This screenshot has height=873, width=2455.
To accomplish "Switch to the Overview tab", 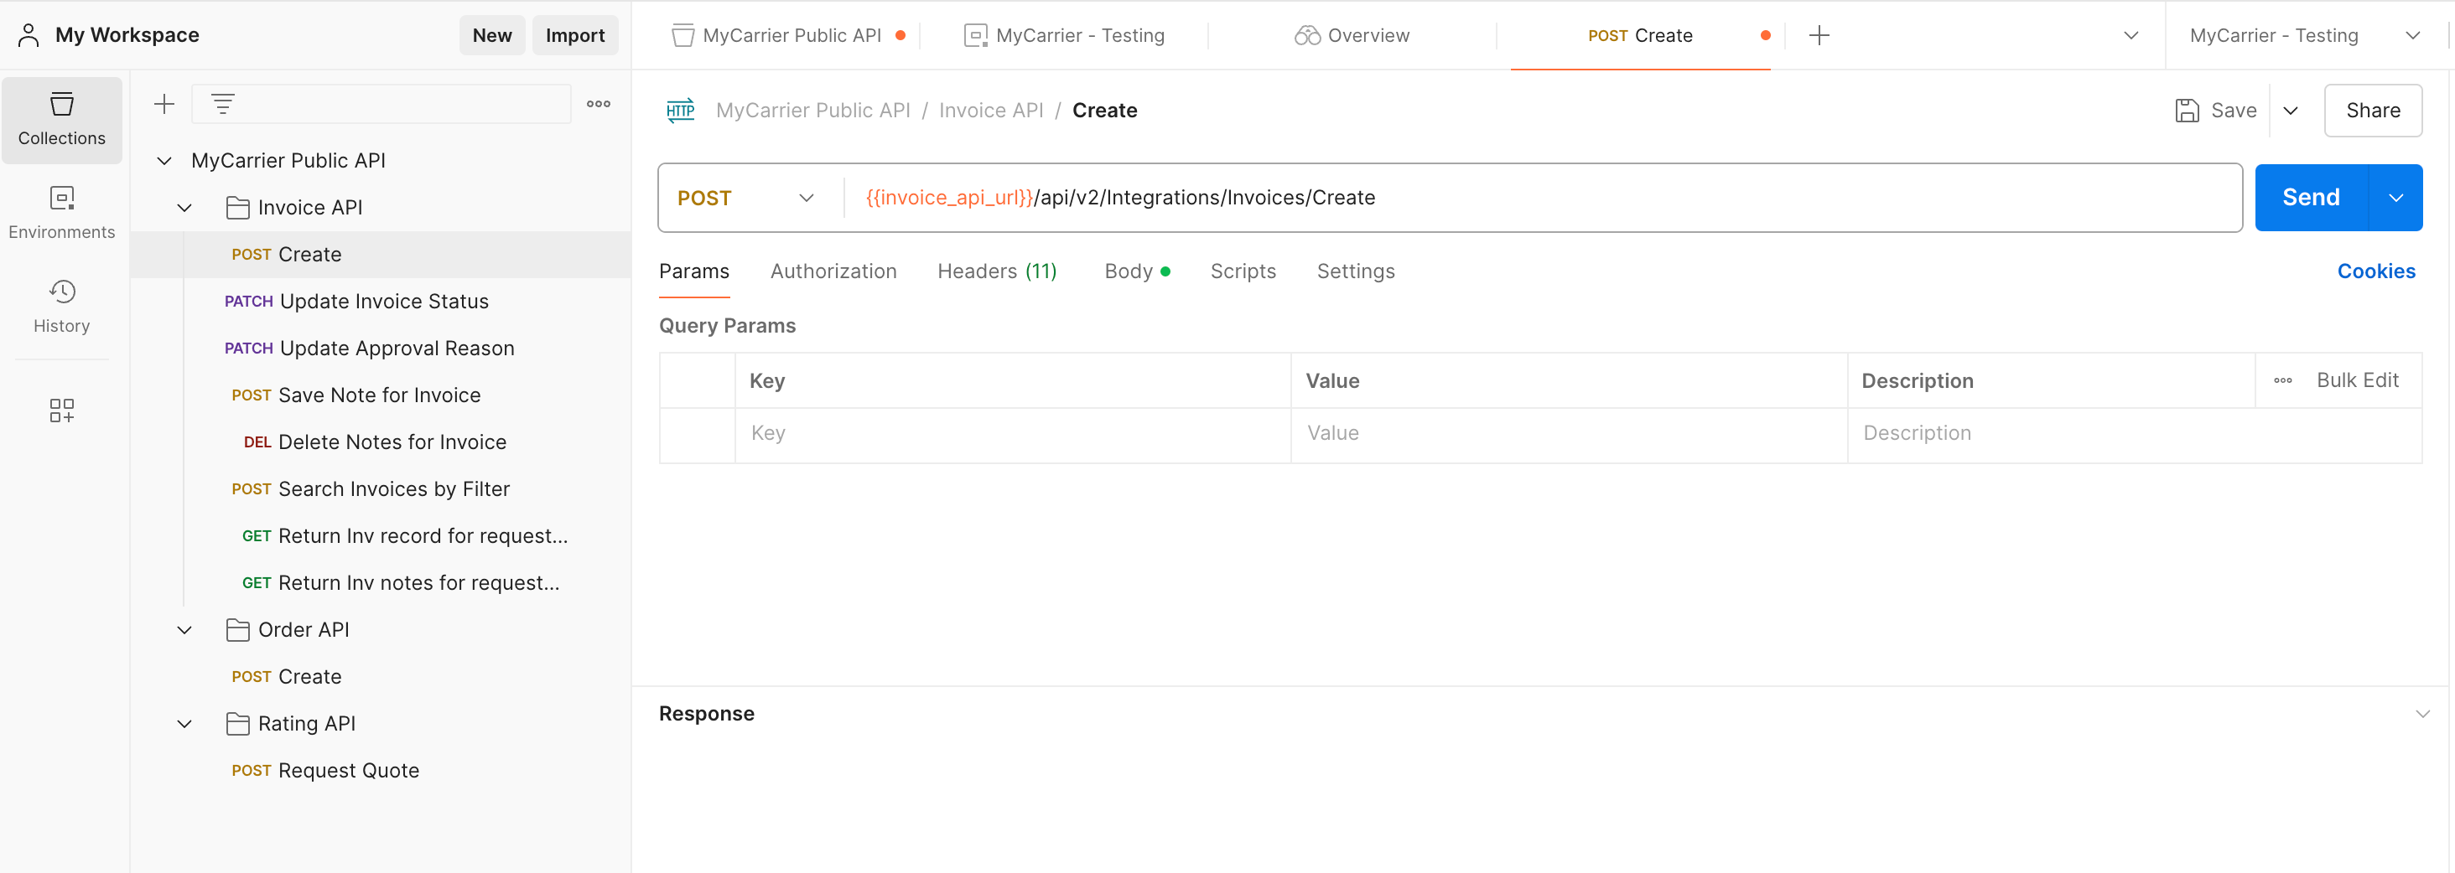I will (1352, 35).
